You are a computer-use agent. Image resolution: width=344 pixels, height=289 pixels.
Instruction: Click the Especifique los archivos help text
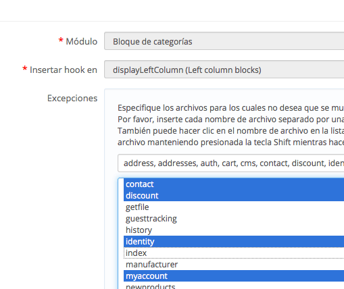pyautogui.click(x=230, y=108)
